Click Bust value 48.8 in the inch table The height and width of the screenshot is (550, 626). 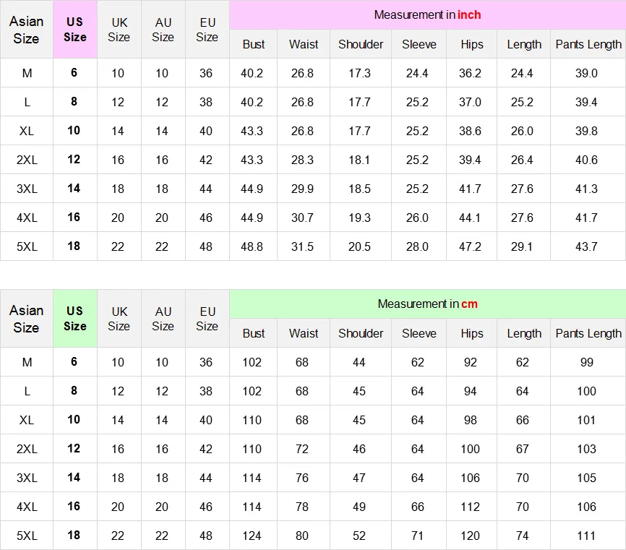coord(252,246)
